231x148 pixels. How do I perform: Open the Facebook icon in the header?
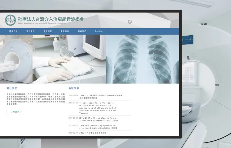pyautogui.click(x=130, y=22)
